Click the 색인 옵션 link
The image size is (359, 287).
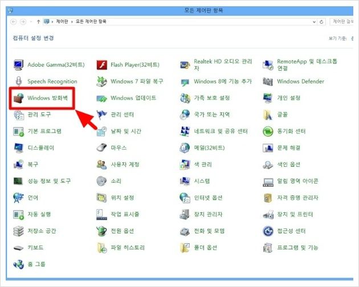[x=288, y=165]
